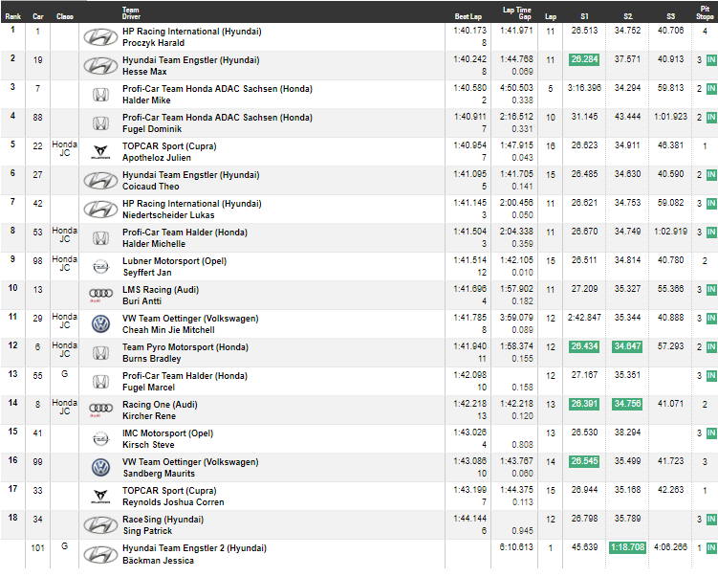This screenshot has width=718, height=577.
Task: Click lap time 4:50.503 for Halder Mike
Action: (516, 88)
